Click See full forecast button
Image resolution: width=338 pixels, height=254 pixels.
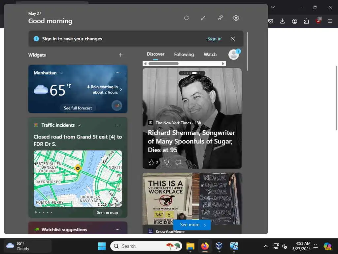coord(78,108)
